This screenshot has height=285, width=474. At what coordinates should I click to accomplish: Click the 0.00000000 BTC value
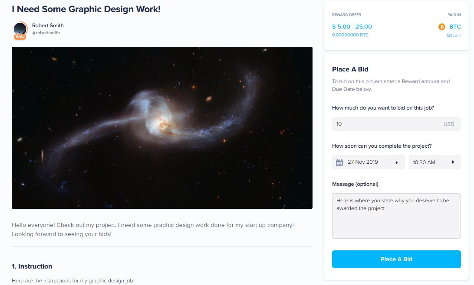[x=350, y=35]
